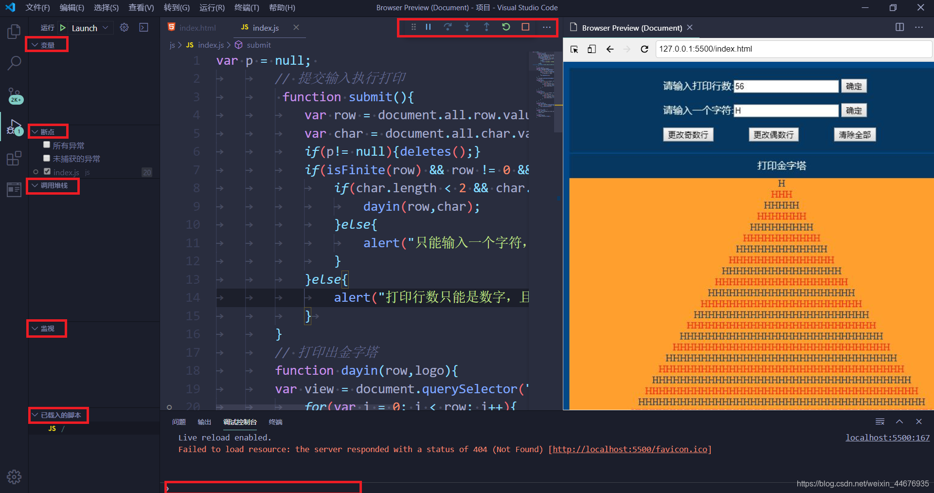Close the index.js editor tab
Screen dimensions: 934x493
coord(296,28)
